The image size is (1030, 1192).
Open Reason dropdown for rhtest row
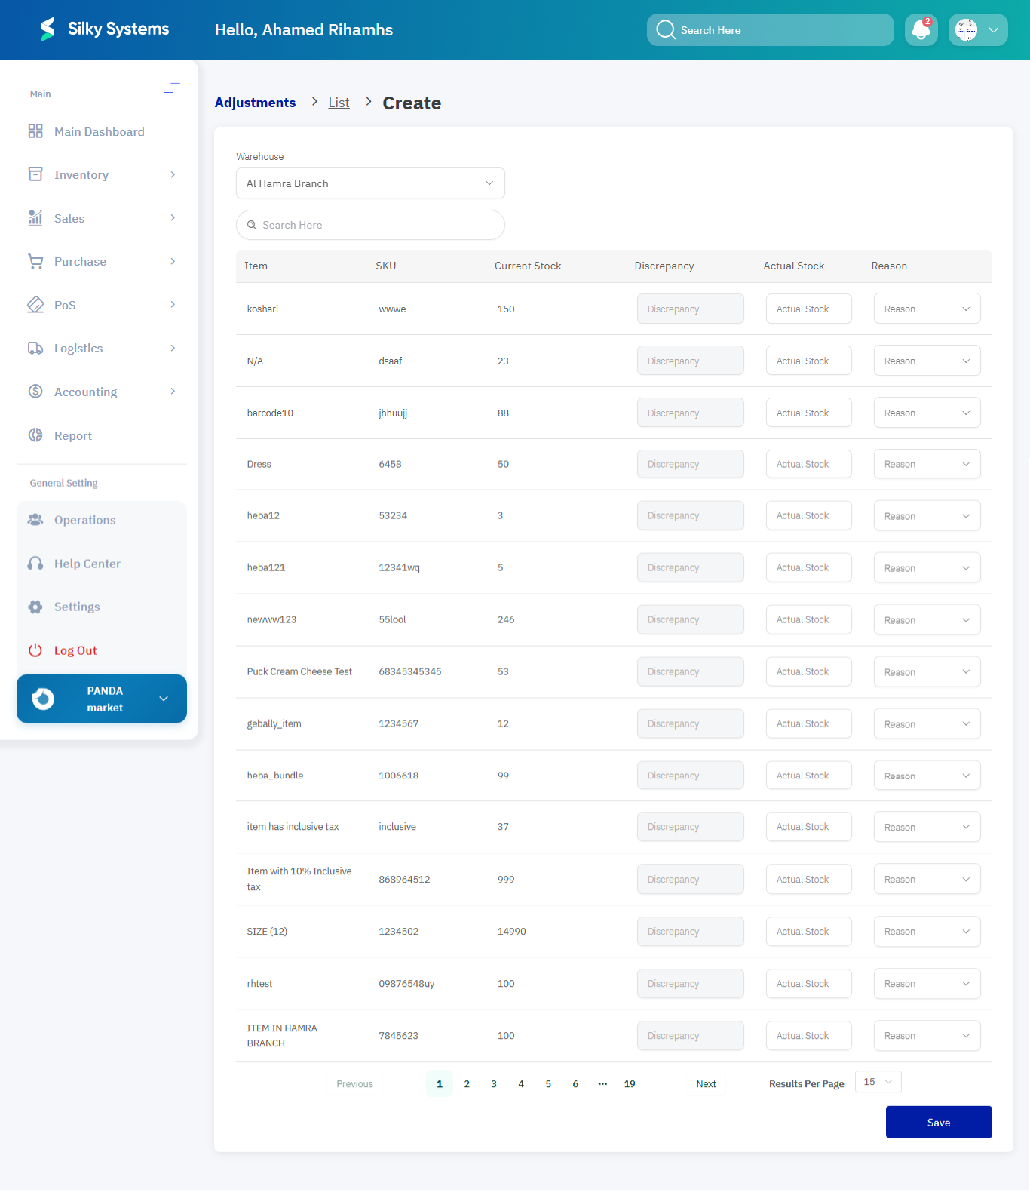click(927, 983)
